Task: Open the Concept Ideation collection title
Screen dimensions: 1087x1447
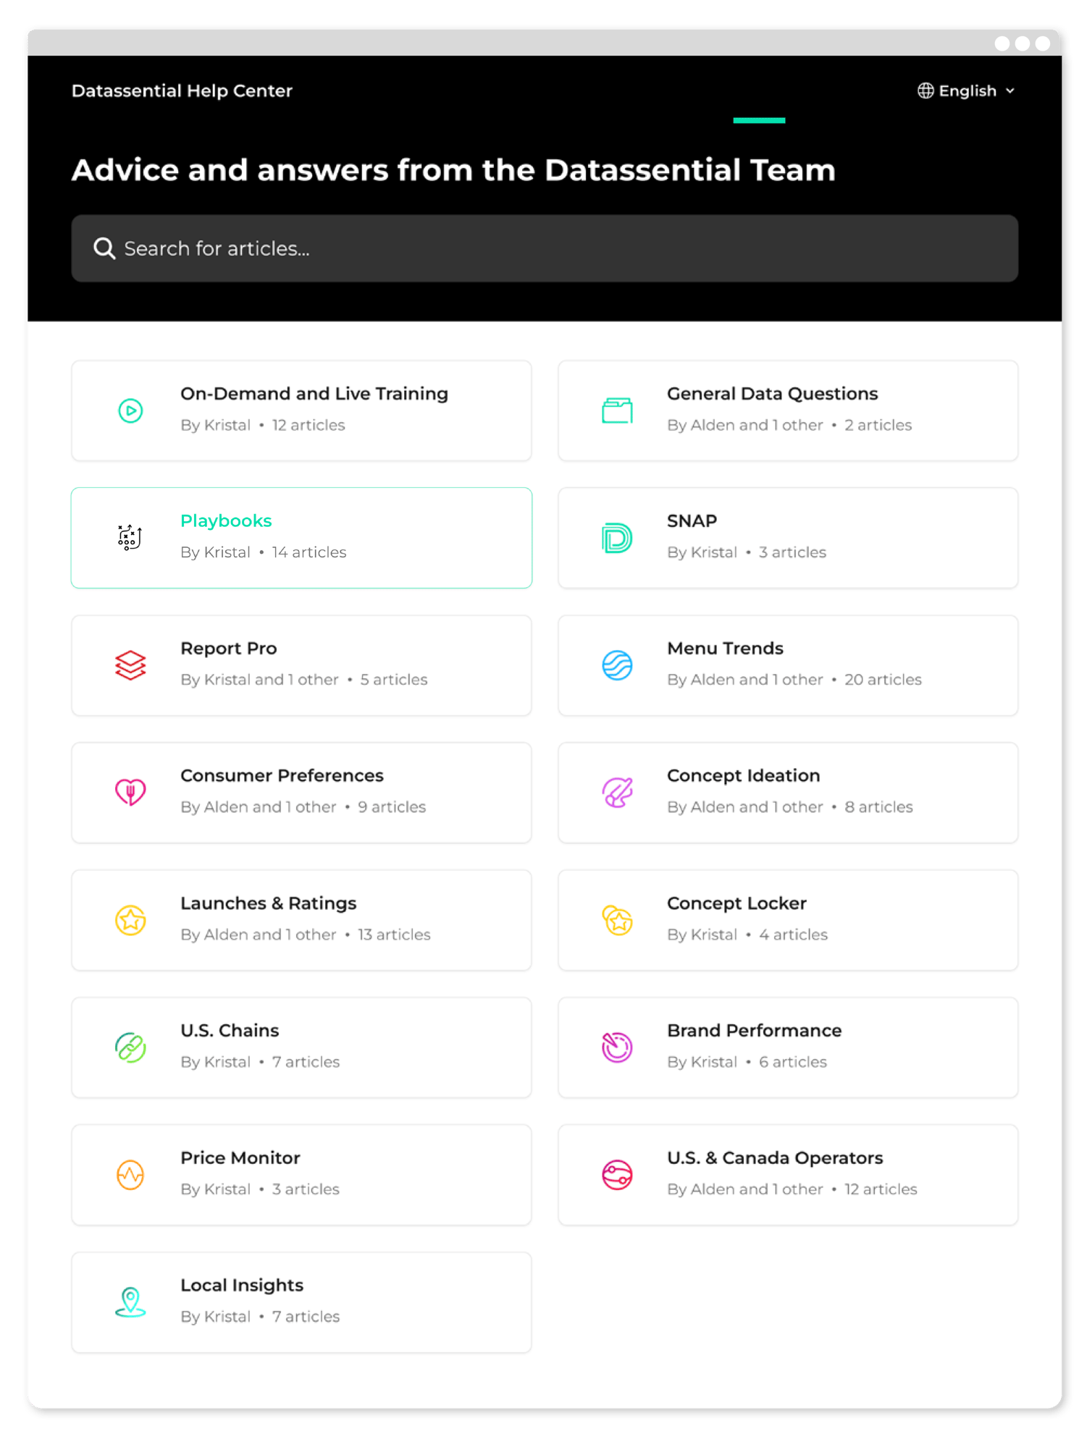Action: pos(743,775)
